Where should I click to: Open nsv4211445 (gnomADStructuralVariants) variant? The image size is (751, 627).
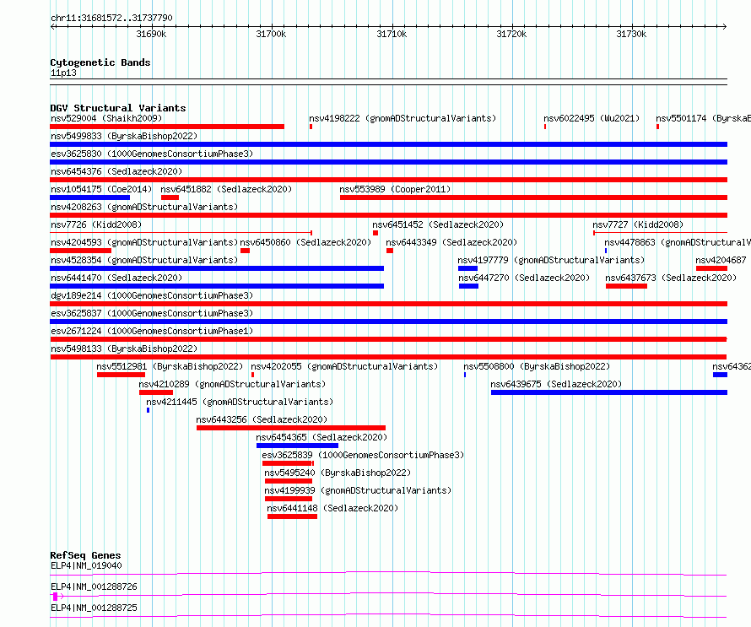240,402
